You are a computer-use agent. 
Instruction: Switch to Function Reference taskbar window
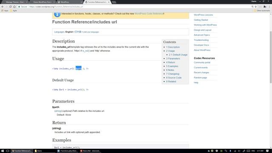[x=22, y=151]
